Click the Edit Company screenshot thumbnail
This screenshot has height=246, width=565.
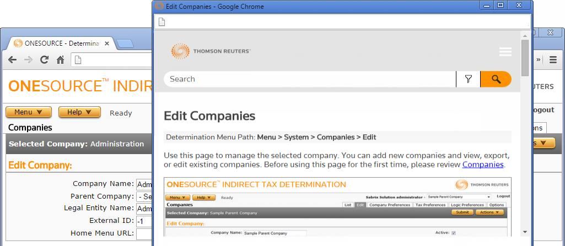(337, 207)
